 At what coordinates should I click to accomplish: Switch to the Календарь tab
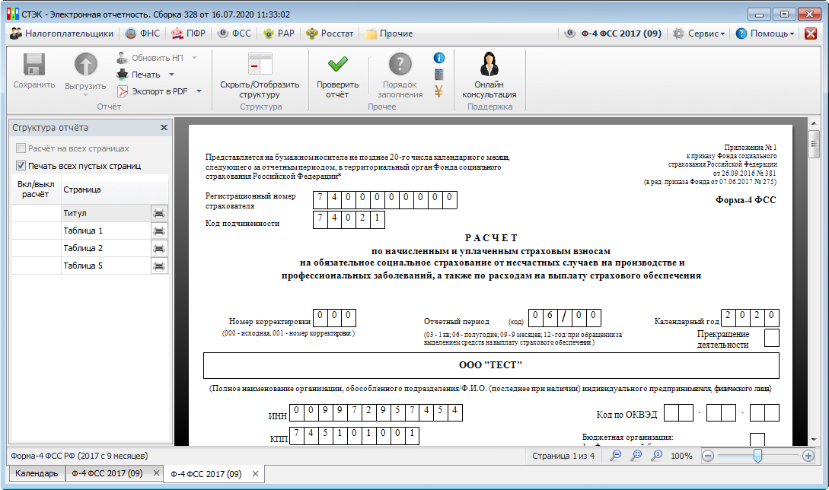(37, 473)
